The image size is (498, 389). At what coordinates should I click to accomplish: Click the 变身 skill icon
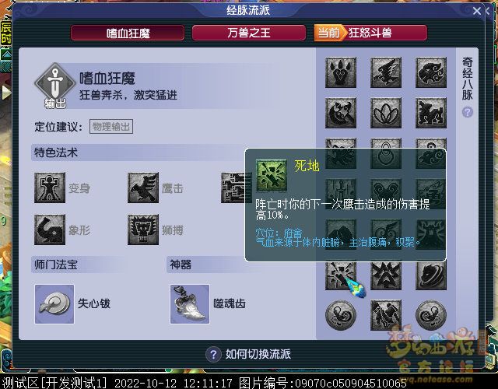coord(50,188)
